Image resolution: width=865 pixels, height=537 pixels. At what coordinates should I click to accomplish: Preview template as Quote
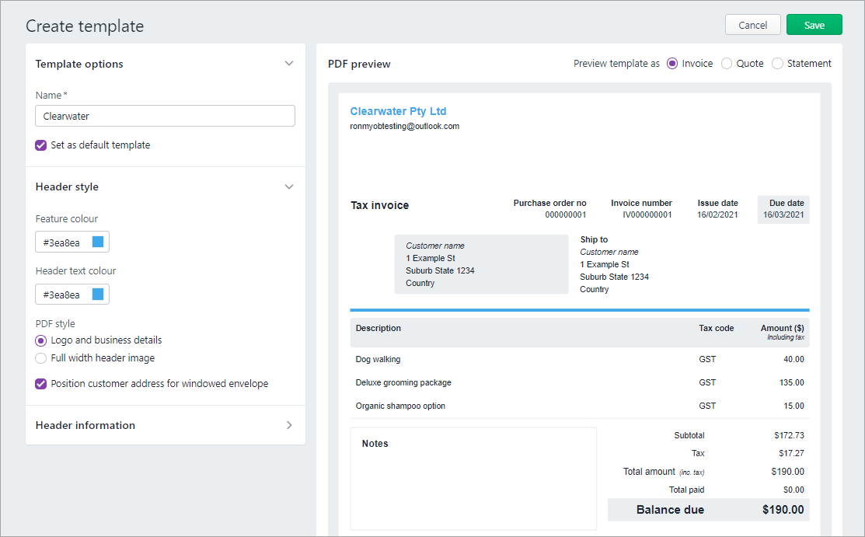(726, 63)
